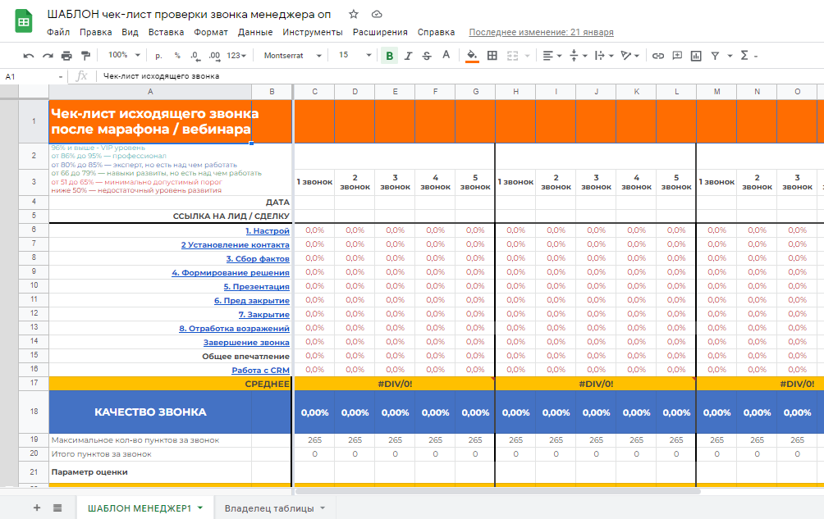
Task: Open text wrapping dropdown
Action: [x=604, y=56]
